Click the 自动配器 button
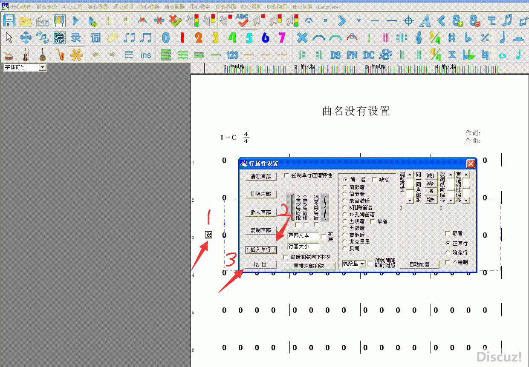529x367 pixels. 419,264
